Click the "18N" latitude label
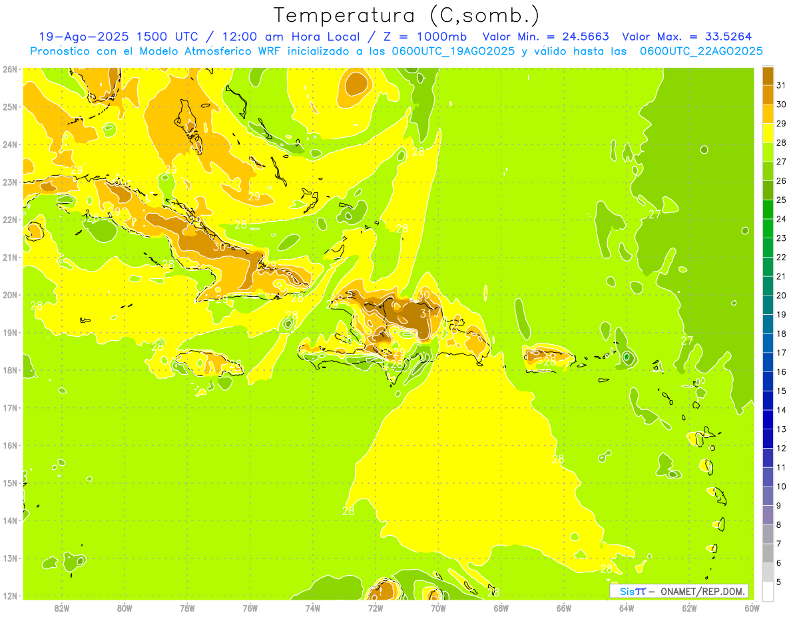 click(10, 370)
